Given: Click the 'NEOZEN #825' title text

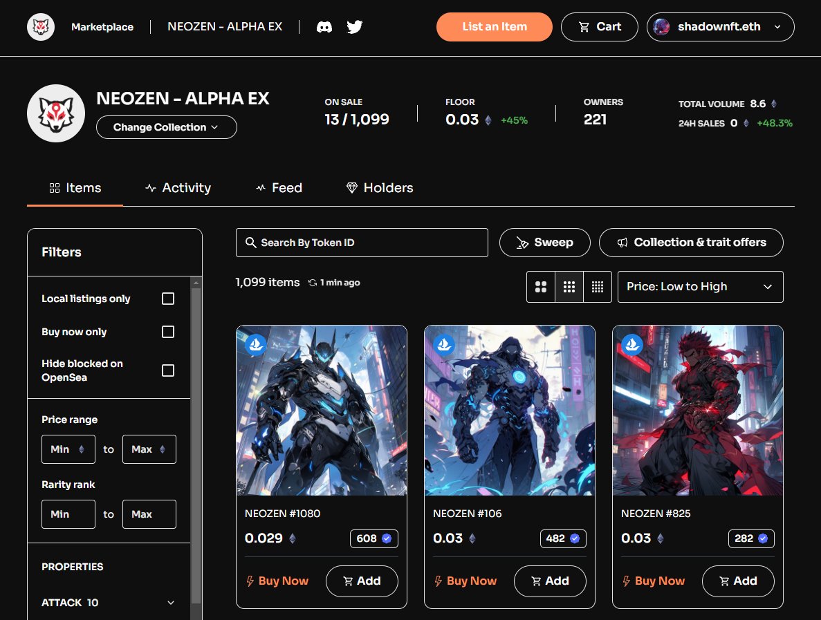Looking at the screenshot, I should pyautogui.click(x=656, y=514).
